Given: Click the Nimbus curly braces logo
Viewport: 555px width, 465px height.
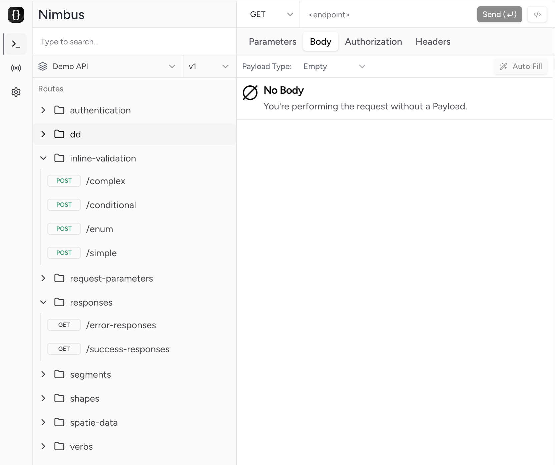Looking at the screenshot, I should pos(16,15).
